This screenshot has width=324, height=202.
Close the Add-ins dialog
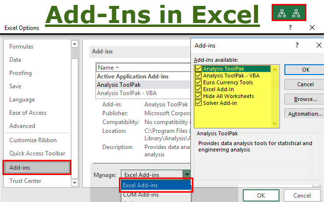(x=319, y=45)
